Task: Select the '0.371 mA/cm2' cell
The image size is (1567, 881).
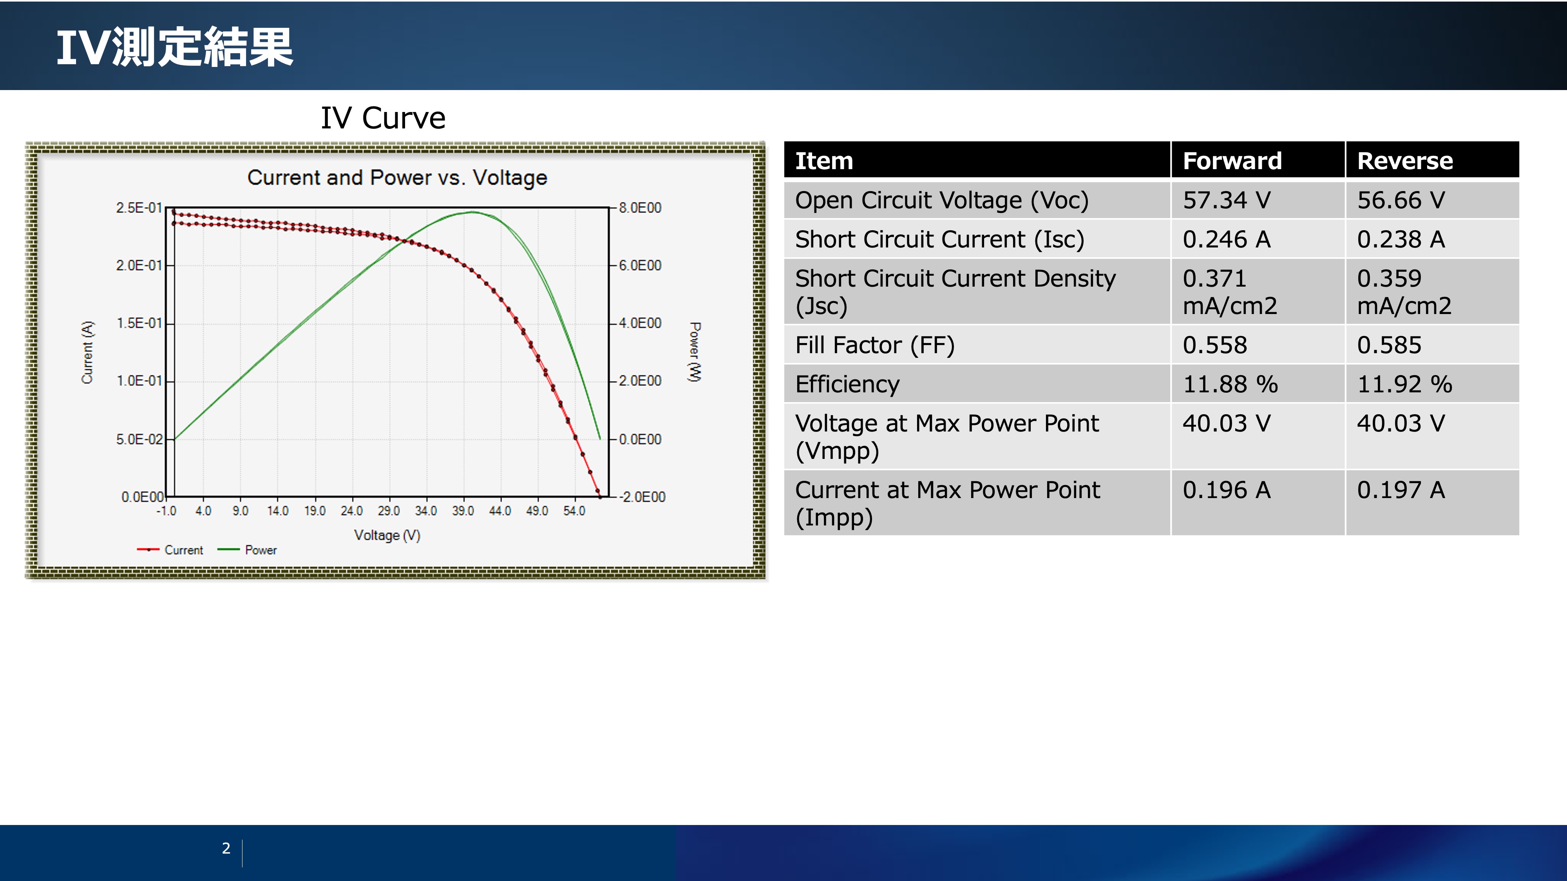Action: click(x=1258, y=292)
